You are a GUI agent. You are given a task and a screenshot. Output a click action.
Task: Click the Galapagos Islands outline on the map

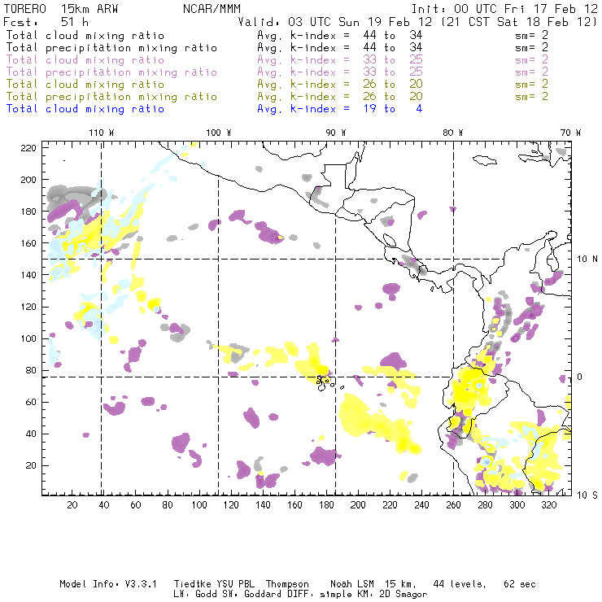click(324, 379)
